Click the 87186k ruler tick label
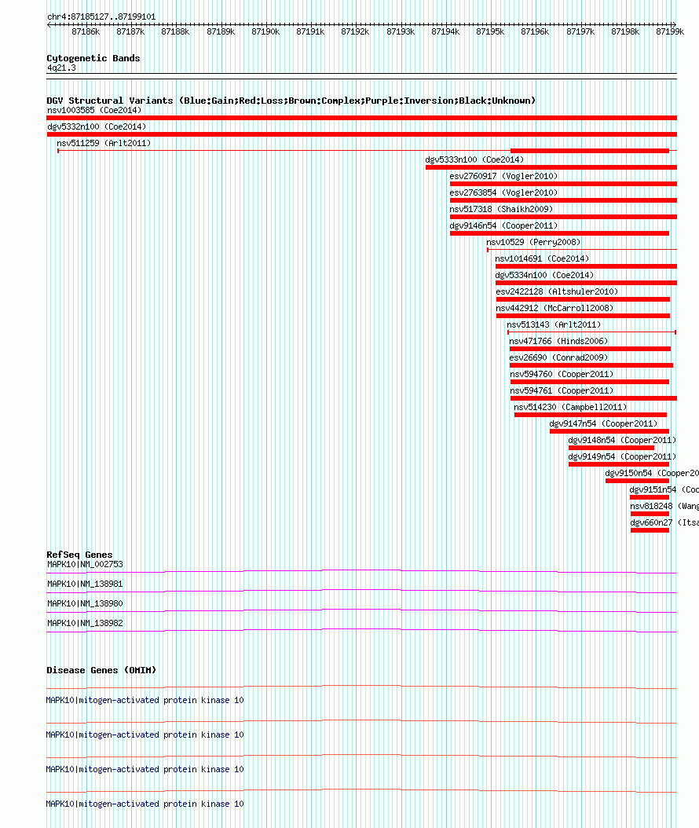699x828 pixels. click(86, 31)
